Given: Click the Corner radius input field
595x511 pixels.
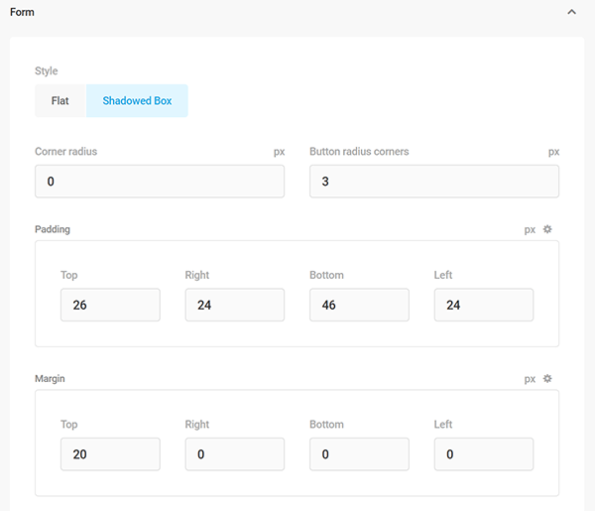Looking at the screenshot, I should click(160, 182).
